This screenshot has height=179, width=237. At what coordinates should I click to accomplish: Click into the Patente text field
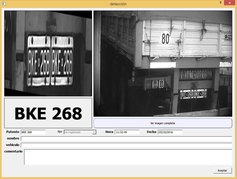click(x=33, y=132)
